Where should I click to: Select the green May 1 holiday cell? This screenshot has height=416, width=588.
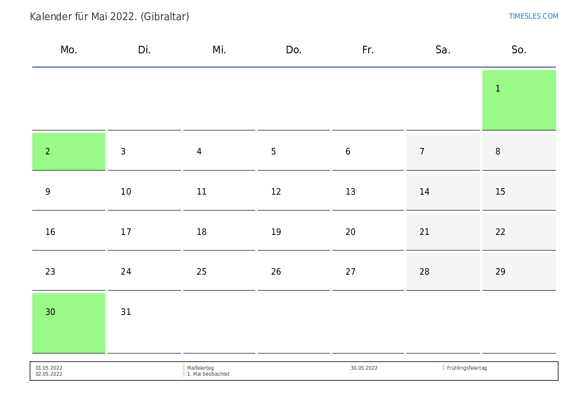click(519, 100)
